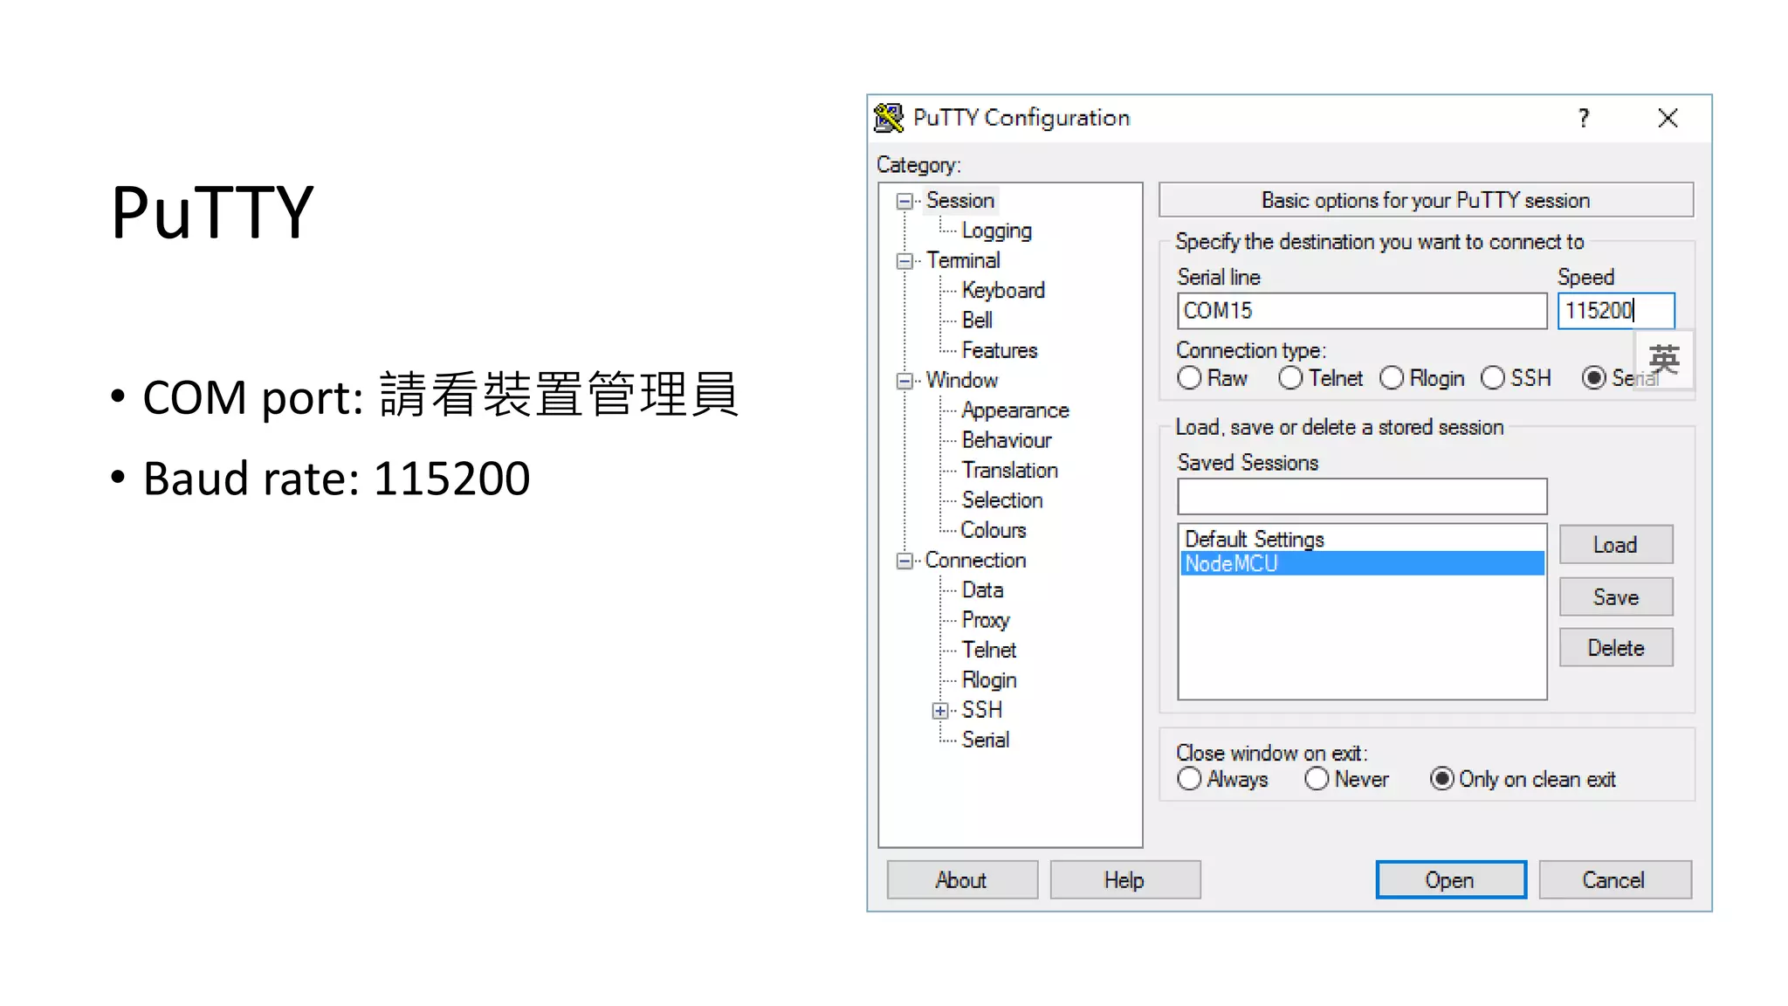This screenshot has width=1788, height=1006.
Task: Open the Features category
Action: coord(999,350)
